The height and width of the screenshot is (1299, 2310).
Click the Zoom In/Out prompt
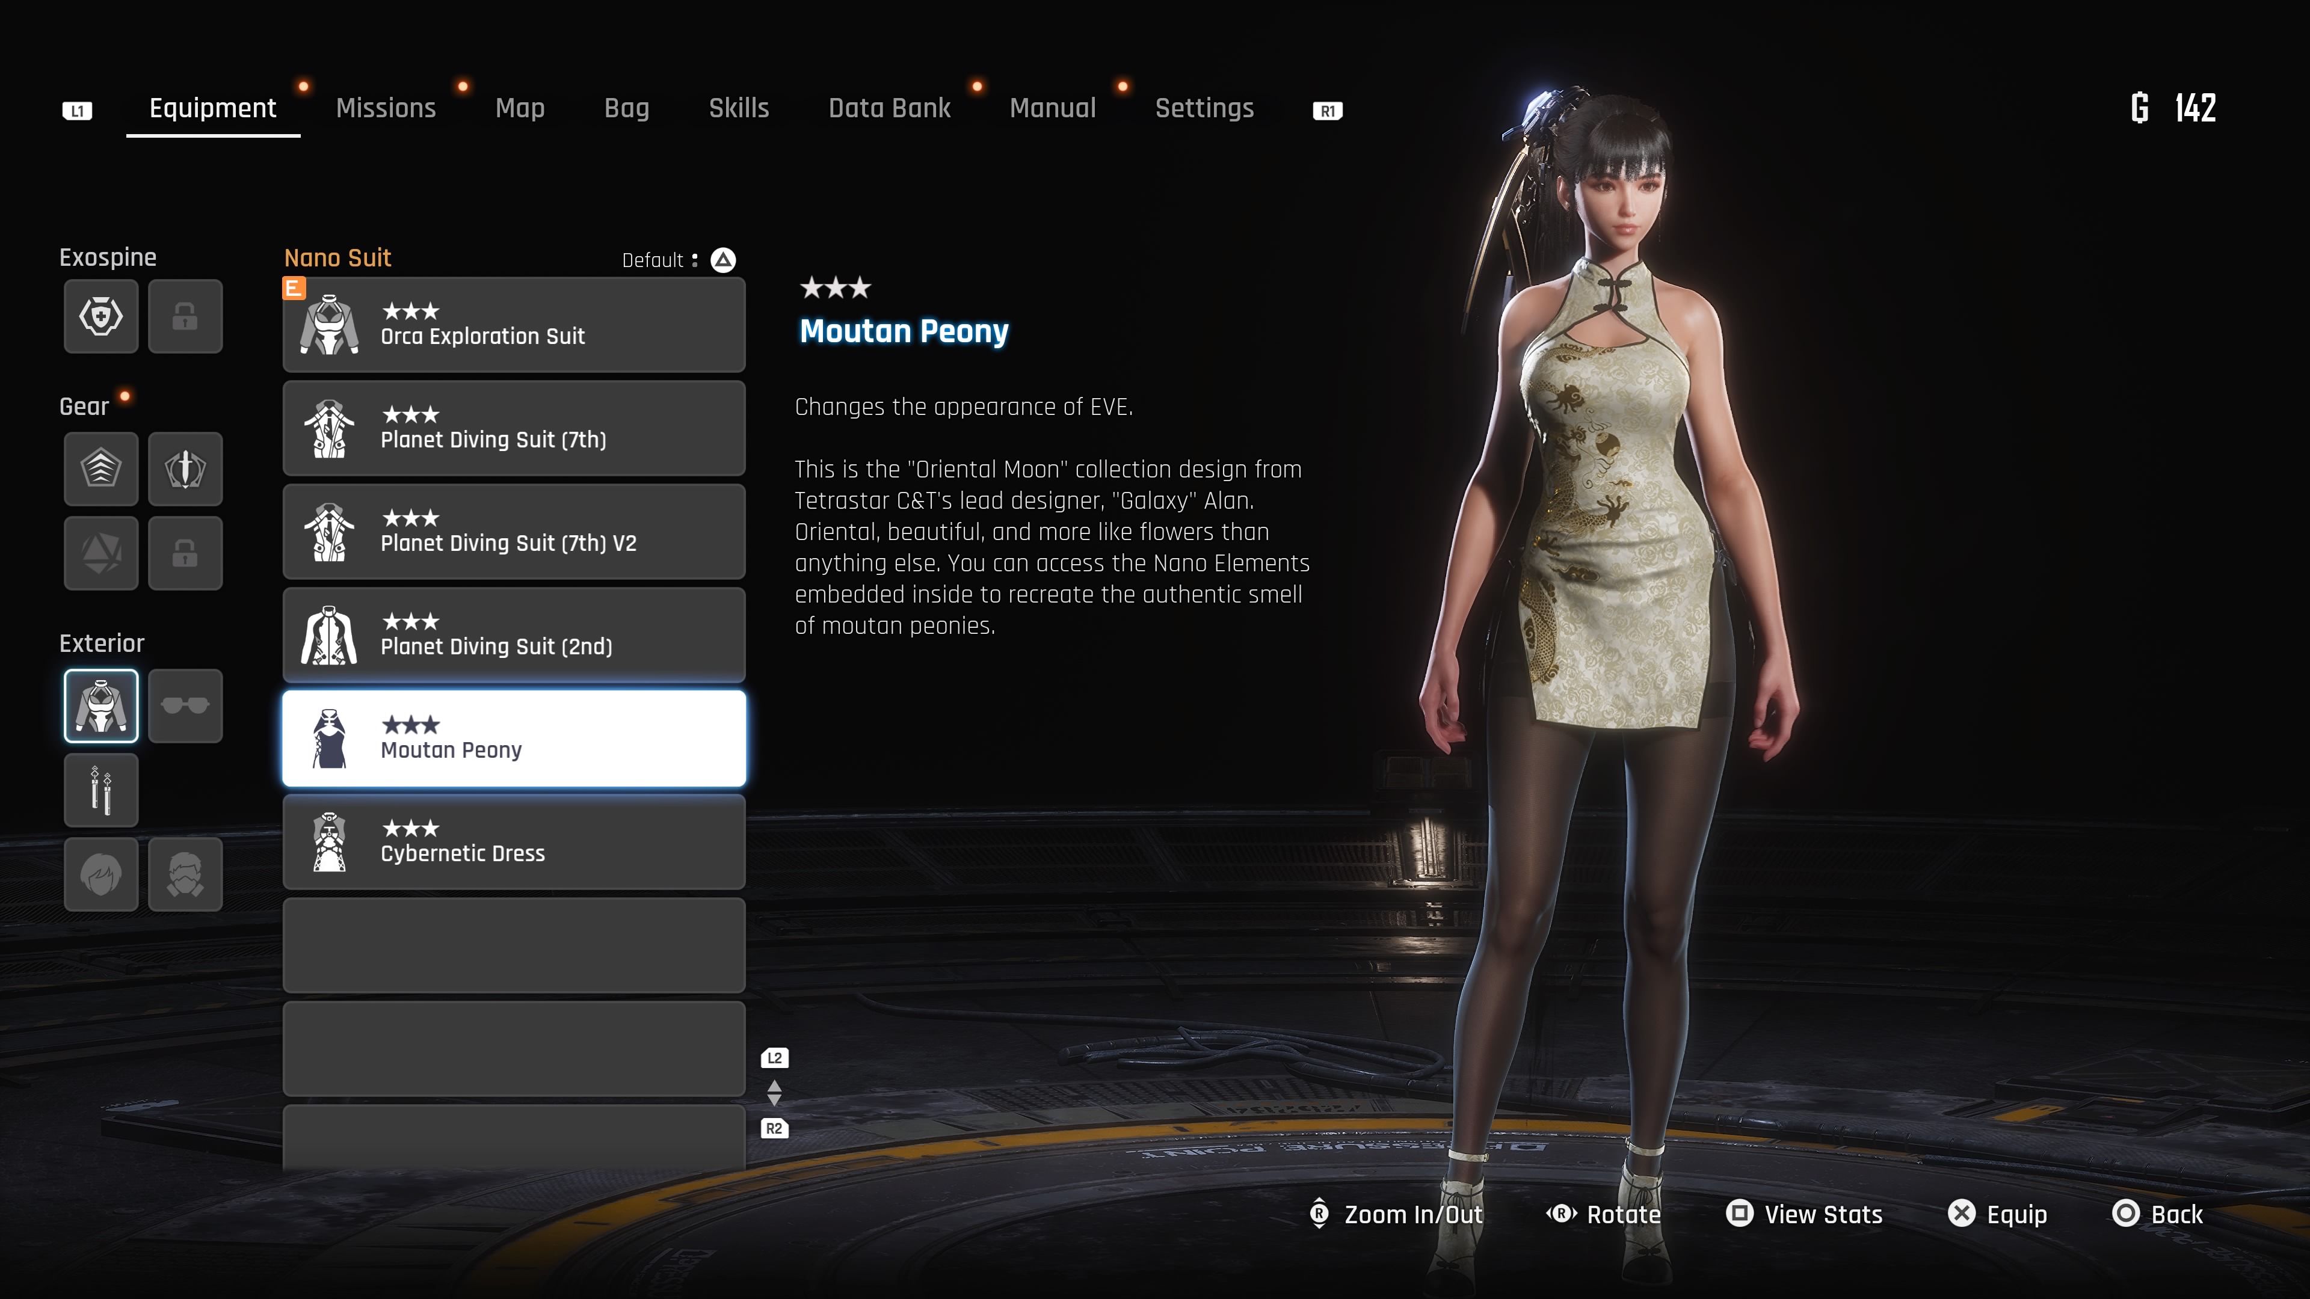(1396, 1214)
